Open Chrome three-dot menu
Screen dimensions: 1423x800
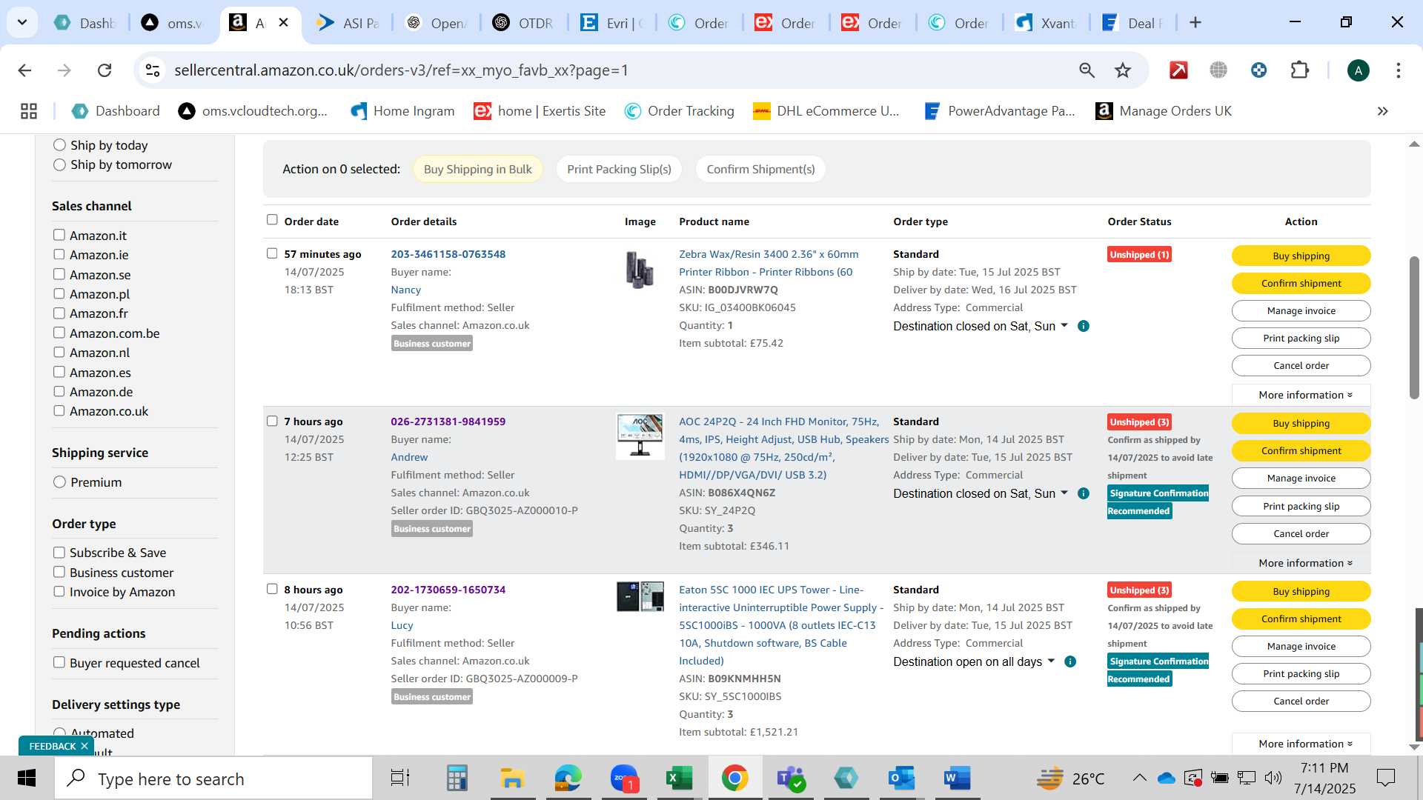point(1398,70)
